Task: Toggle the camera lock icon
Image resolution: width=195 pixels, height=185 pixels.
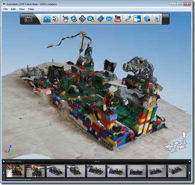Action: tap(91, 19)
